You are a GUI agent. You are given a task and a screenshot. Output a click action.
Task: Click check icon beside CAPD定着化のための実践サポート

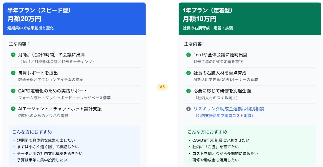[13, 91]
